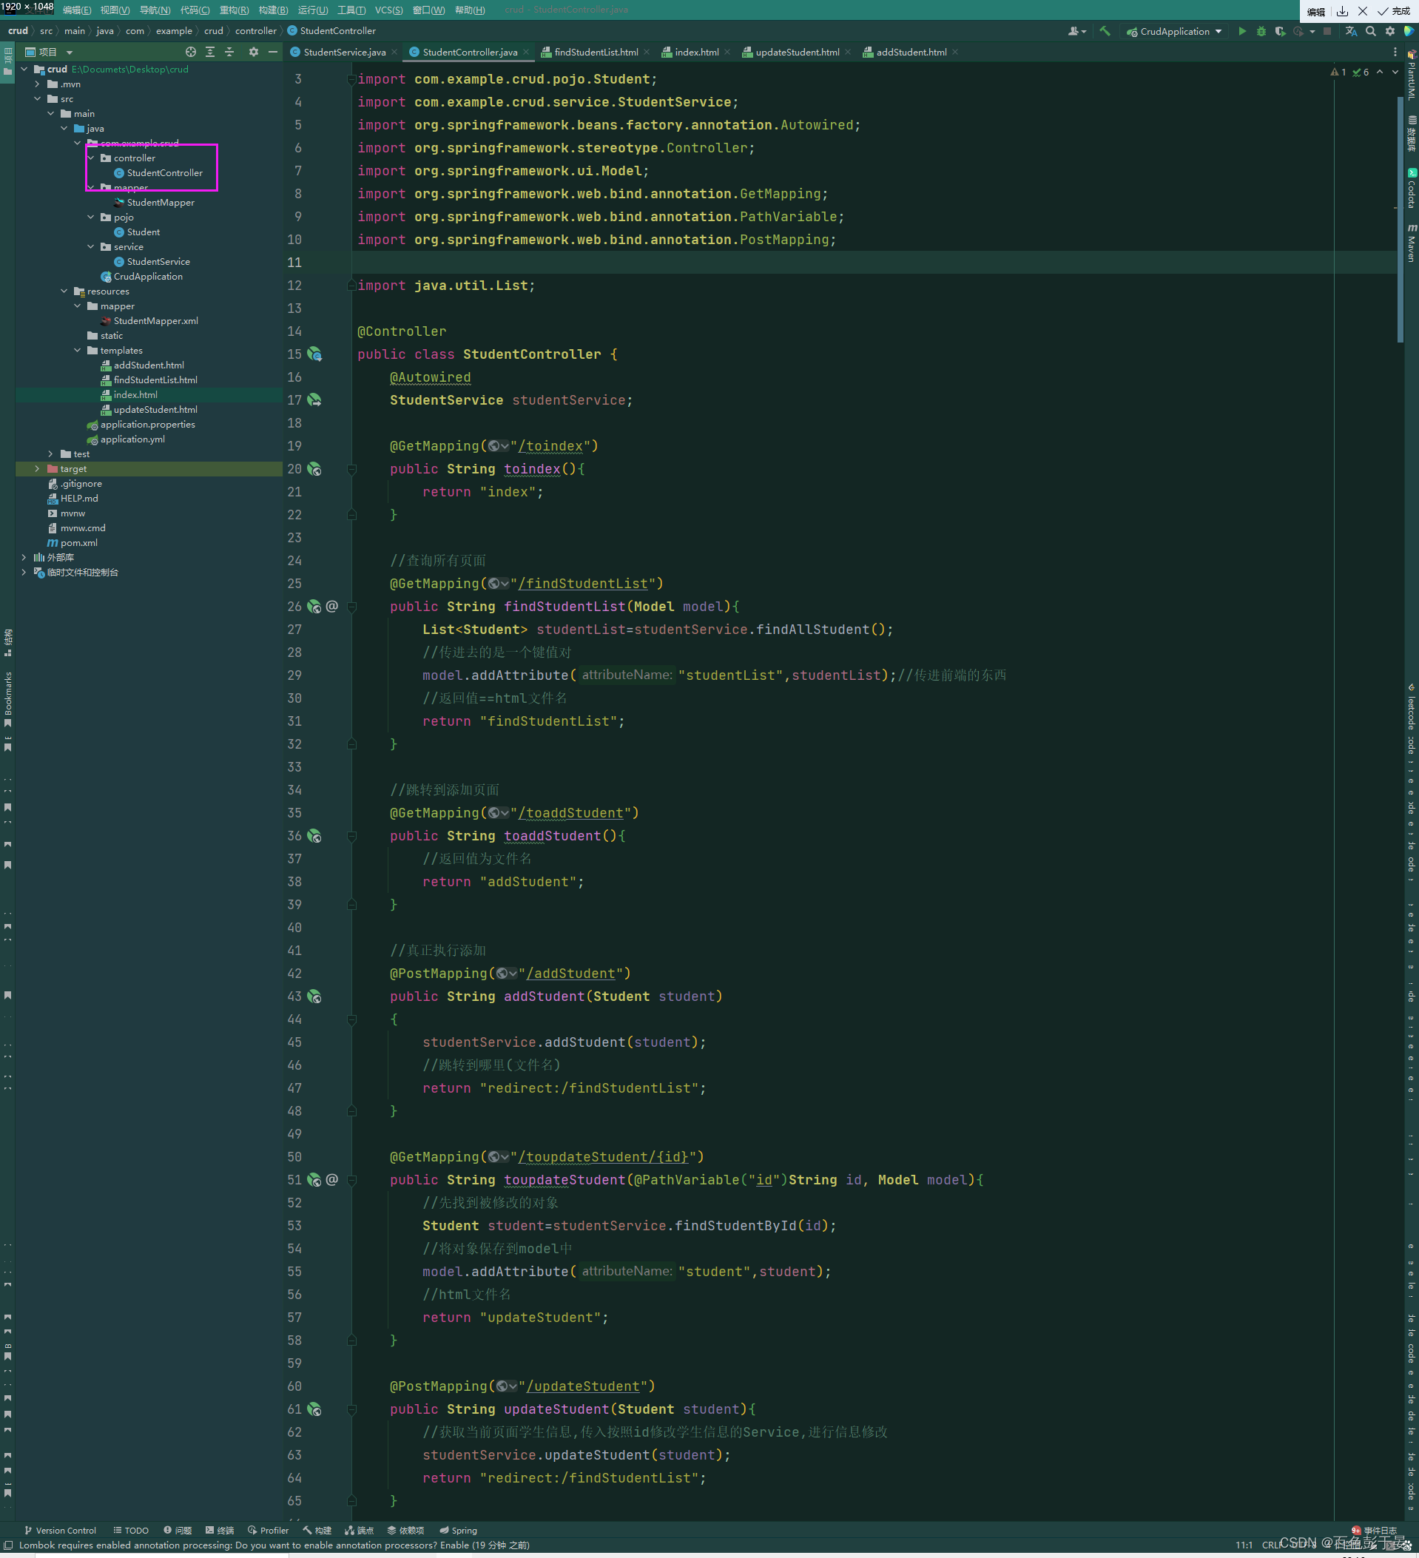
Task: Click the request mapping gutter icon on line 20
Action: pyautogui.click(x=314, y=468)
